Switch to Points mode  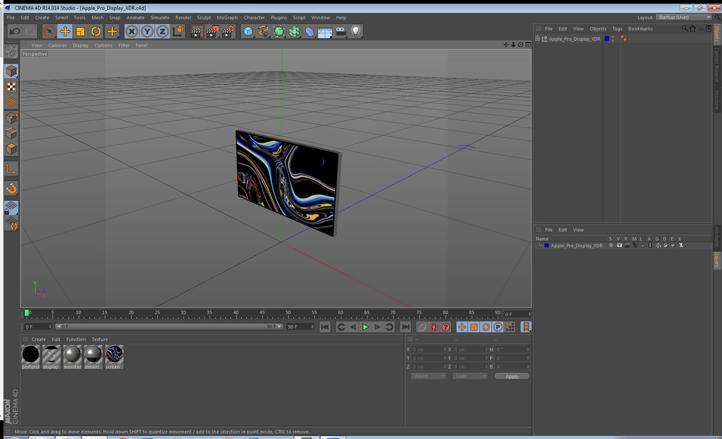point(11,118)
